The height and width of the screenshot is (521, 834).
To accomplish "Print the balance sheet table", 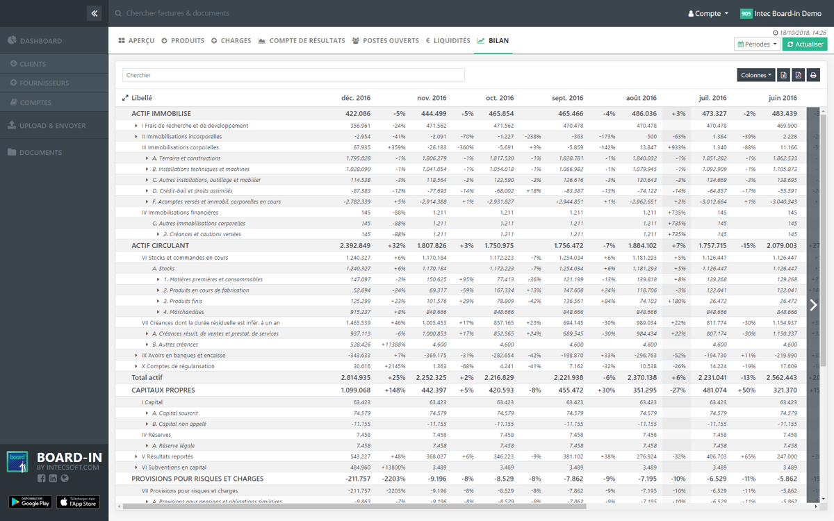I will pyautogui.click(x=813, y=75).
